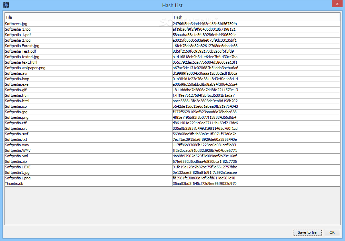The height and width of the screenshot is (241, 345).
Task: Select Softpedia.txt file name
Action: (x=16, y=139)
